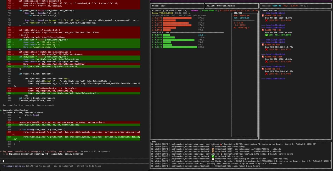Click the siren icon beside 'PANIC YES +8t'
This screenshot has width=333, height=171.
tap(263, 30)
